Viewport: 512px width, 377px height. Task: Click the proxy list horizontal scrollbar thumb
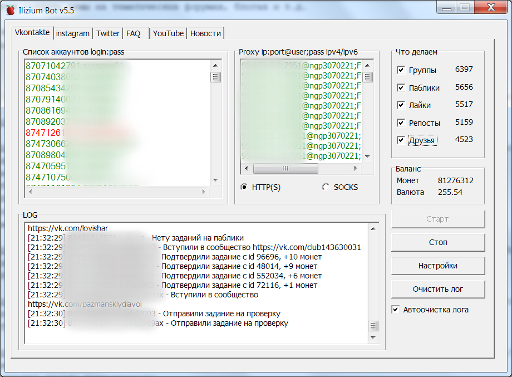click(285, 169)
